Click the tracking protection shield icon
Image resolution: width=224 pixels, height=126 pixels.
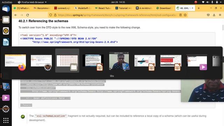(50, 15)
